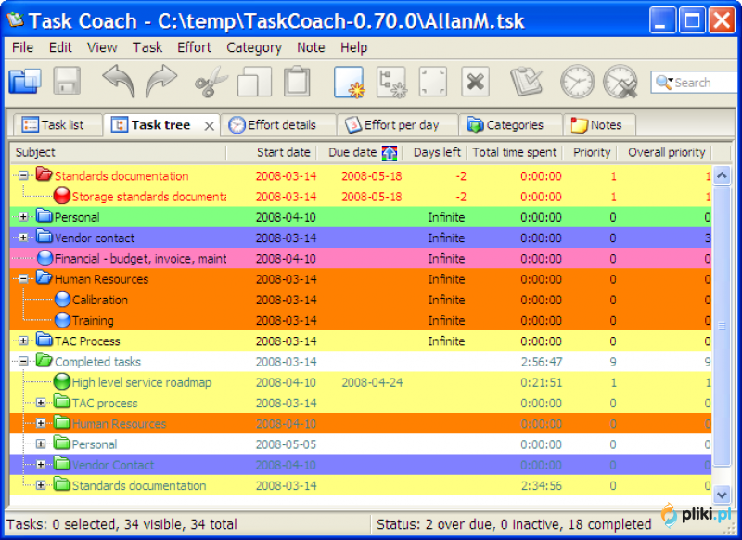Click the Cut scissors icon

click(x=211, y=82)
